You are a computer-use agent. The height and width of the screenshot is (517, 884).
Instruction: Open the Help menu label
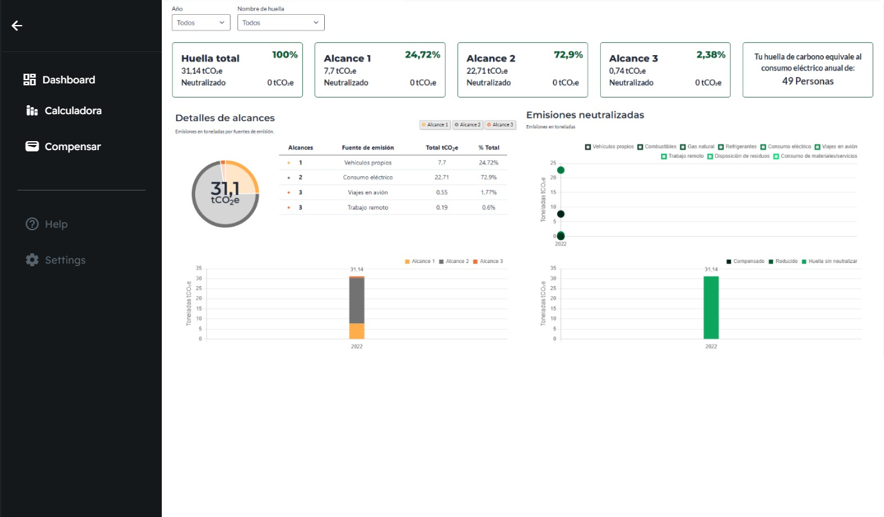pos(56,224)
